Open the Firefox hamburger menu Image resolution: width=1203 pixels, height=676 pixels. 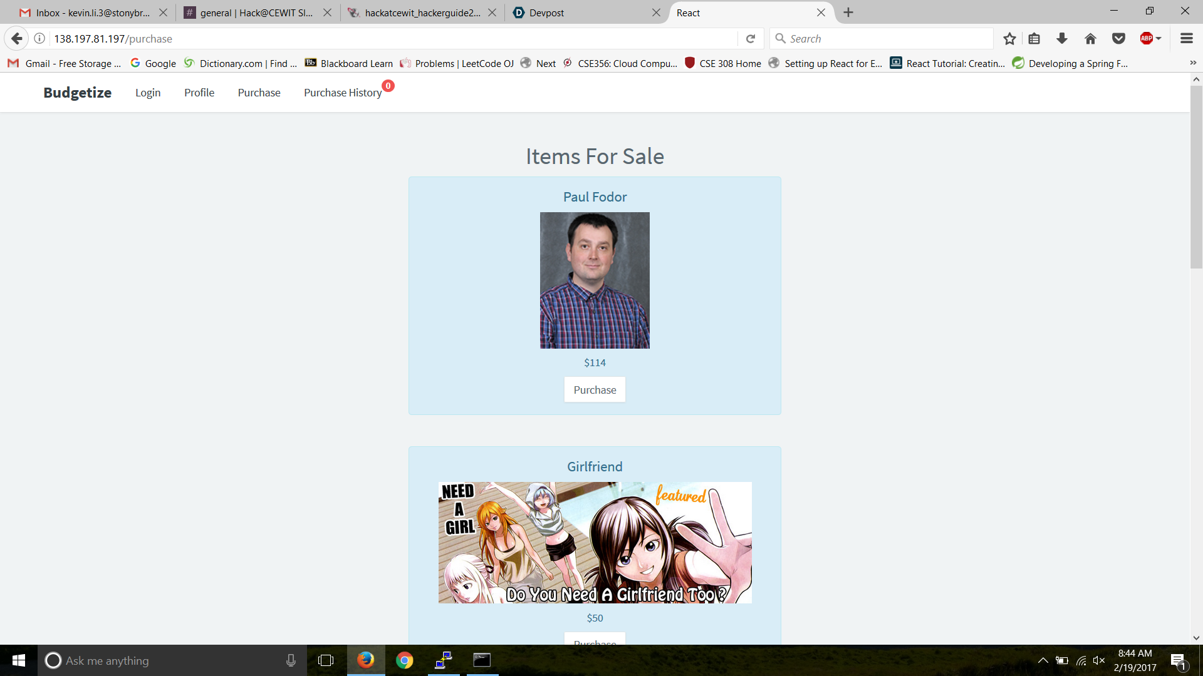click(x=1186, y=39)
